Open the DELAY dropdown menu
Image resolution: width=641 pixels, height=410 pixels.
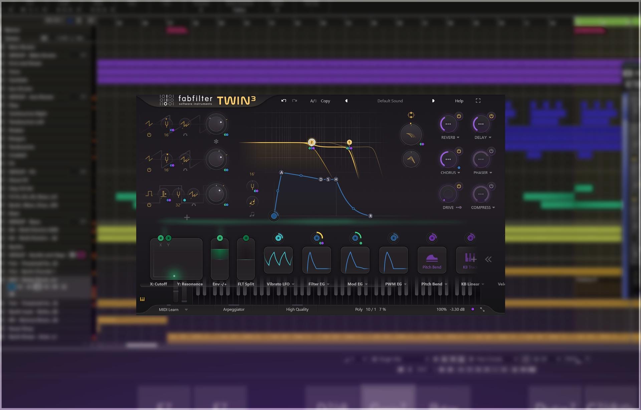click(x=483, y=137)
